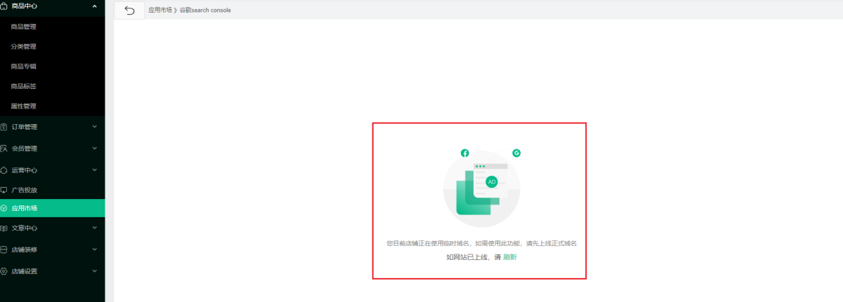The width and height of the screenshot is (843, 302).
Task: Go to 商品标签 submenu item
Action: (24, 86)
